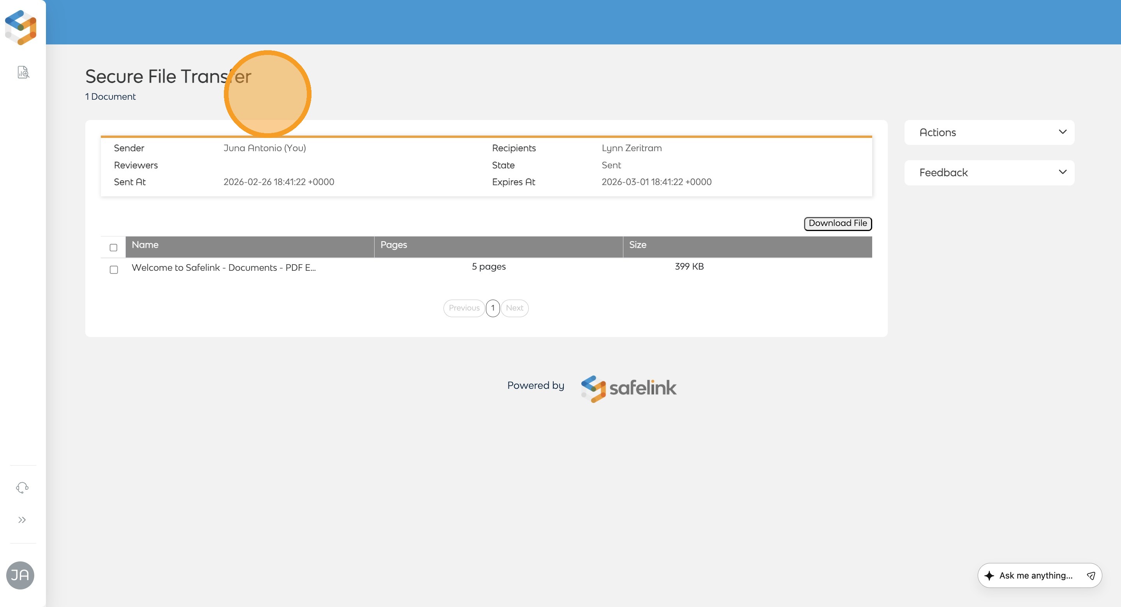This screenshot has height=607, width=1121.
Task: Open the support headset icon
Action: tap(22, 487)
